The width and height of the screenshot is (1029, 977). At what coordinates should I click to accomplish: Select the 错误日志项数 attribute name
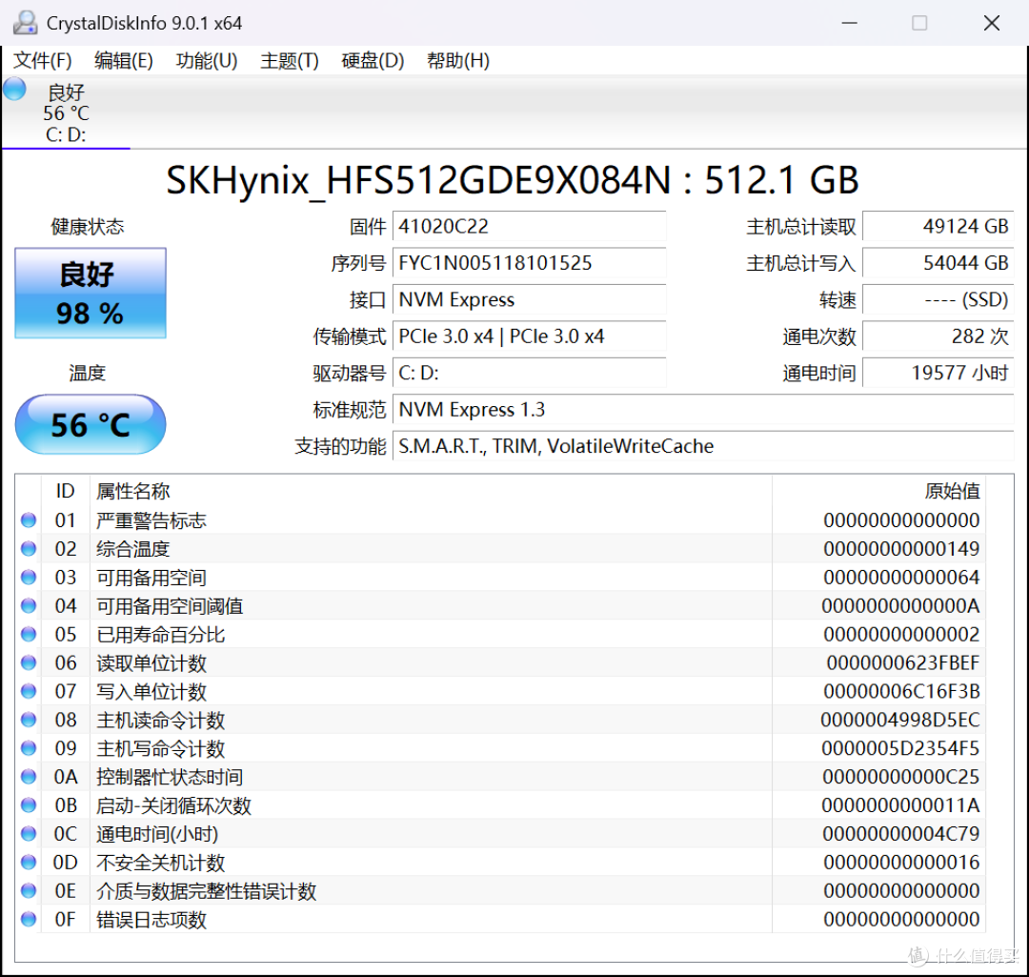click(x=151, y=920)
